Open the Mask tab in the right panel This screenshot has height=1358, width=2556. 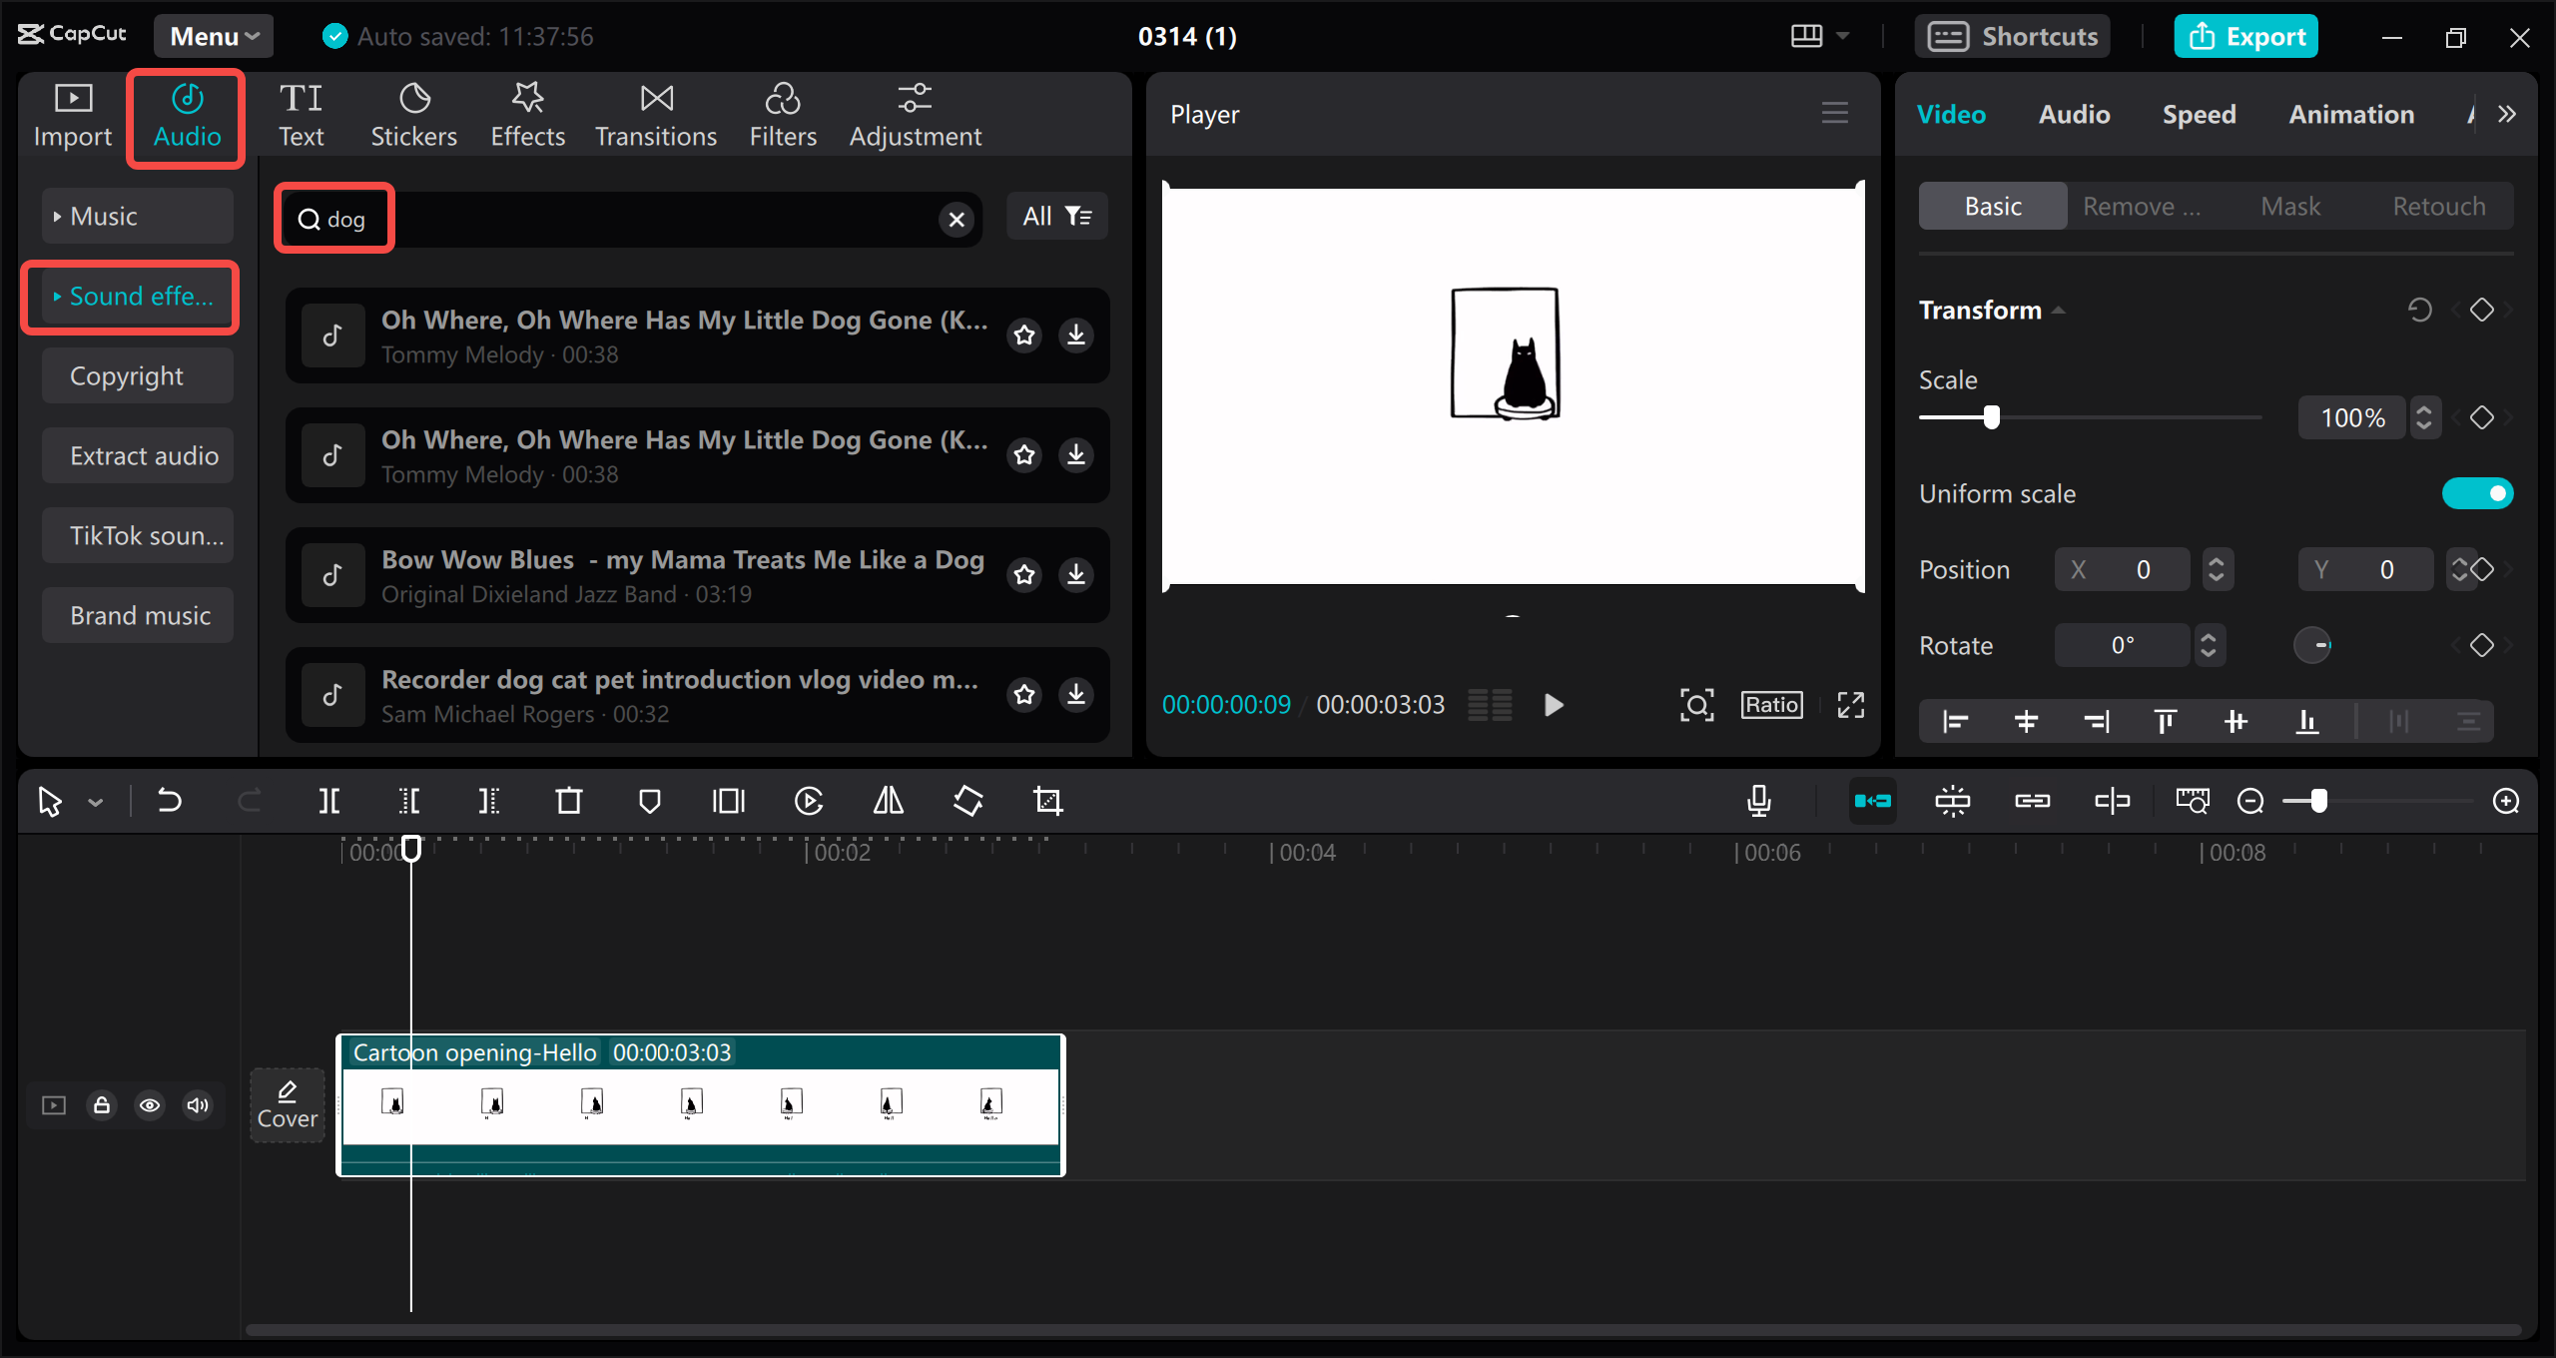coord(2291,206)
